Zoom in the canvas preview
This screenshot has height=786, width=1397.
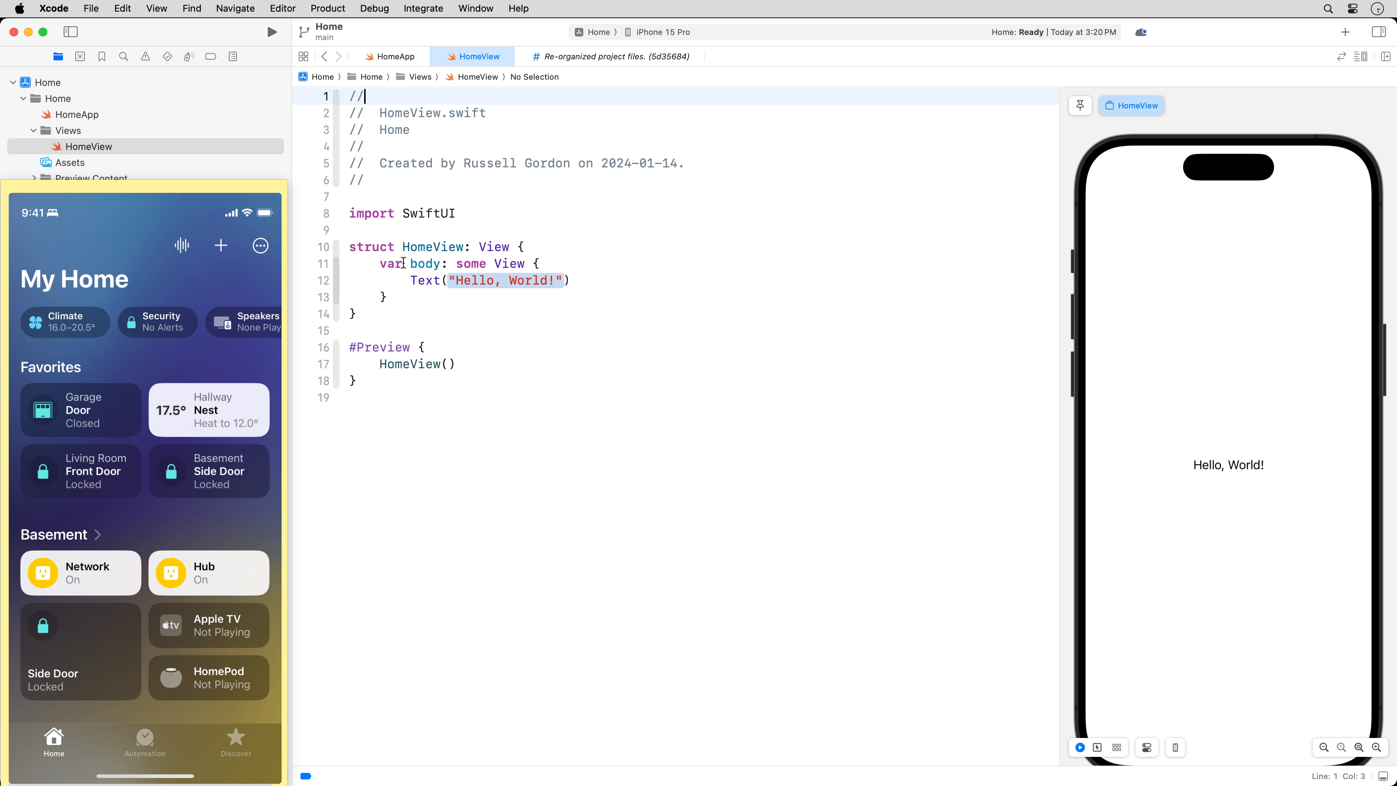1376,747
